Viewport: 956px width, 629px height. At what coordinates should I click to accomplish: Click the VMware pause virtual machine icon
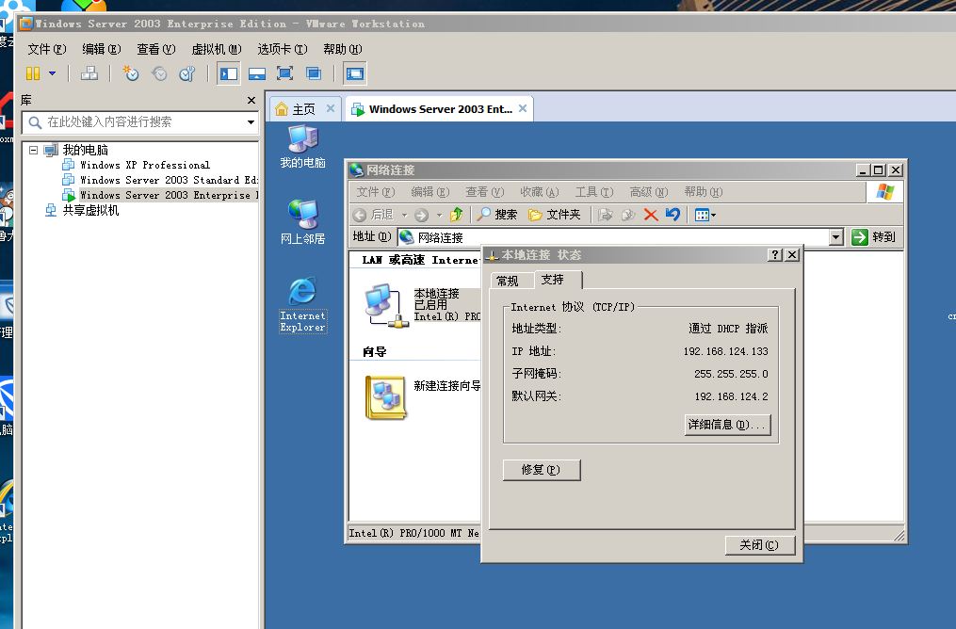coord(32,73)
